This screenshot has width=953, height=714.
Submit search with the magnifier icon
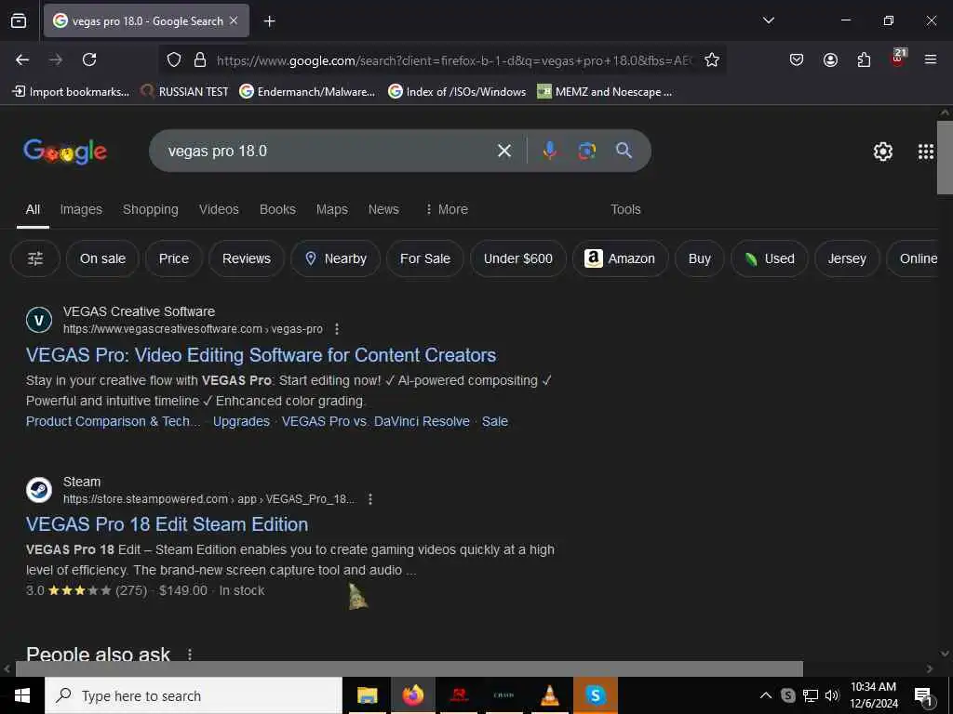click(x=624, y=150)
